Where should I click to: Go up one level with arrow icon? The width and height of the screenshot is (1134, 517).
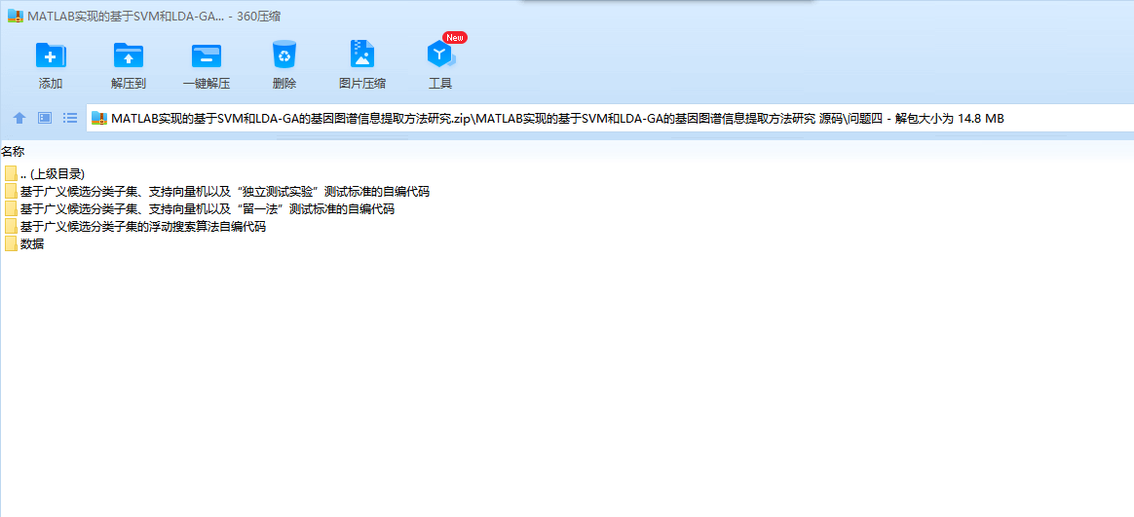(x=19, y=118)
